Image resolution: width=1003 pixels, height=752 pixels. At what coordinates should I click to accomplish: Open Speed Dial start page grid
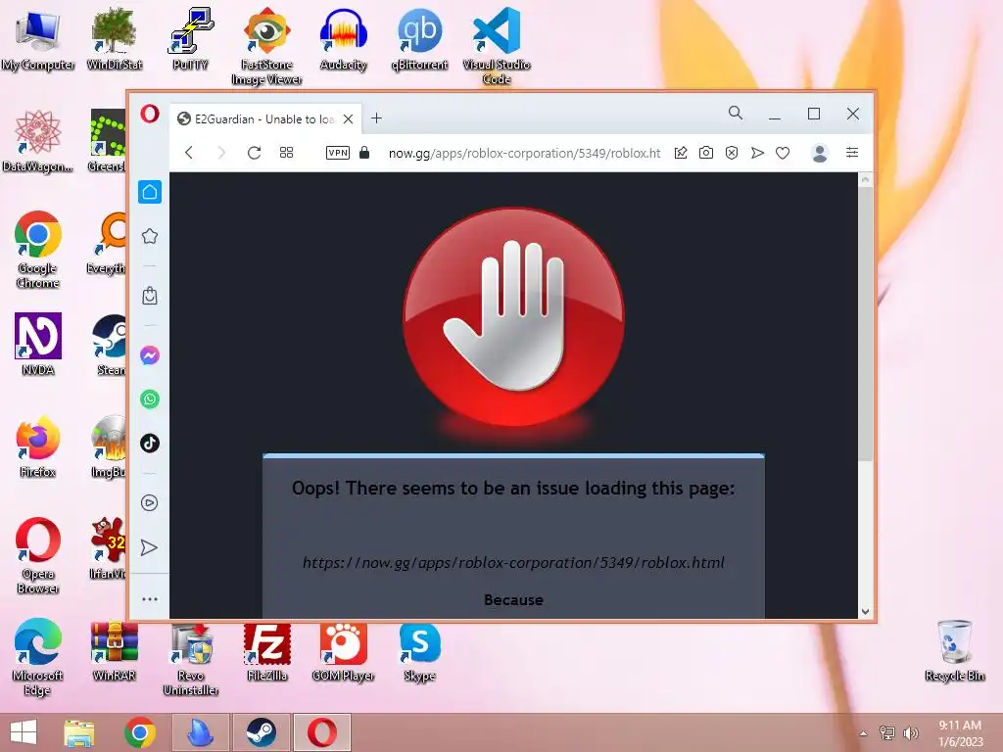pyautogui.click(x=287, y=152)
